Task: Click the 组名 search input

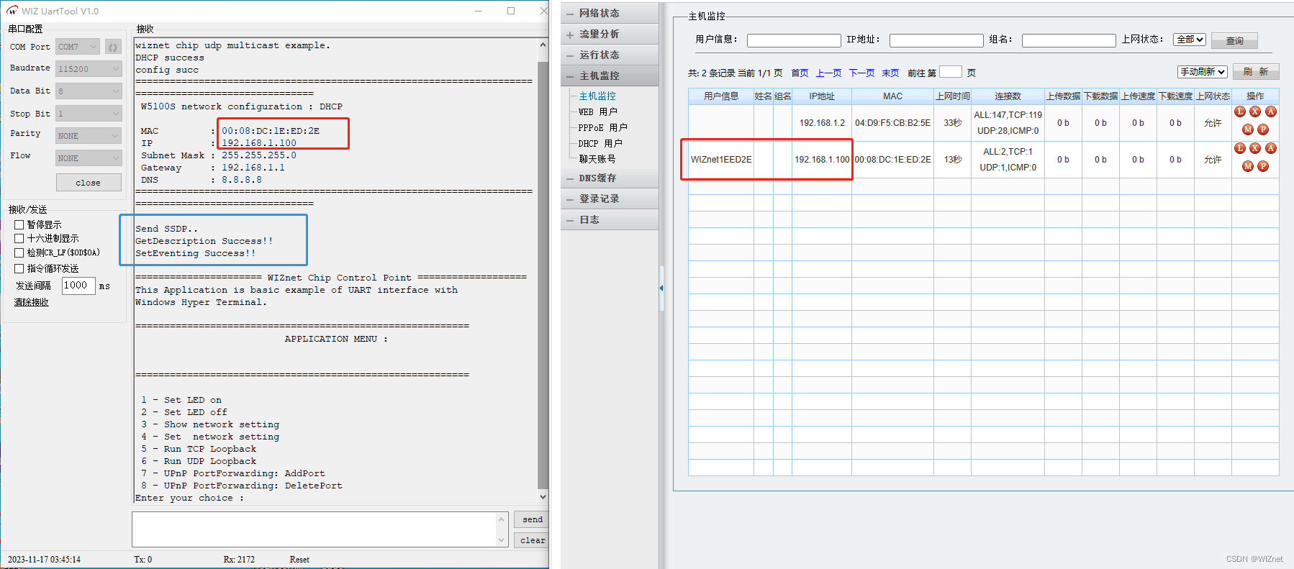Action: point(1069,40)
